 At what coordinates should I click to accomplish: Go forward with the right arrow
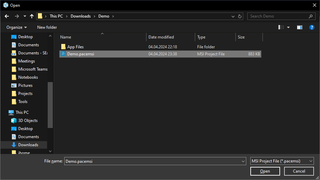pos(17,16)
